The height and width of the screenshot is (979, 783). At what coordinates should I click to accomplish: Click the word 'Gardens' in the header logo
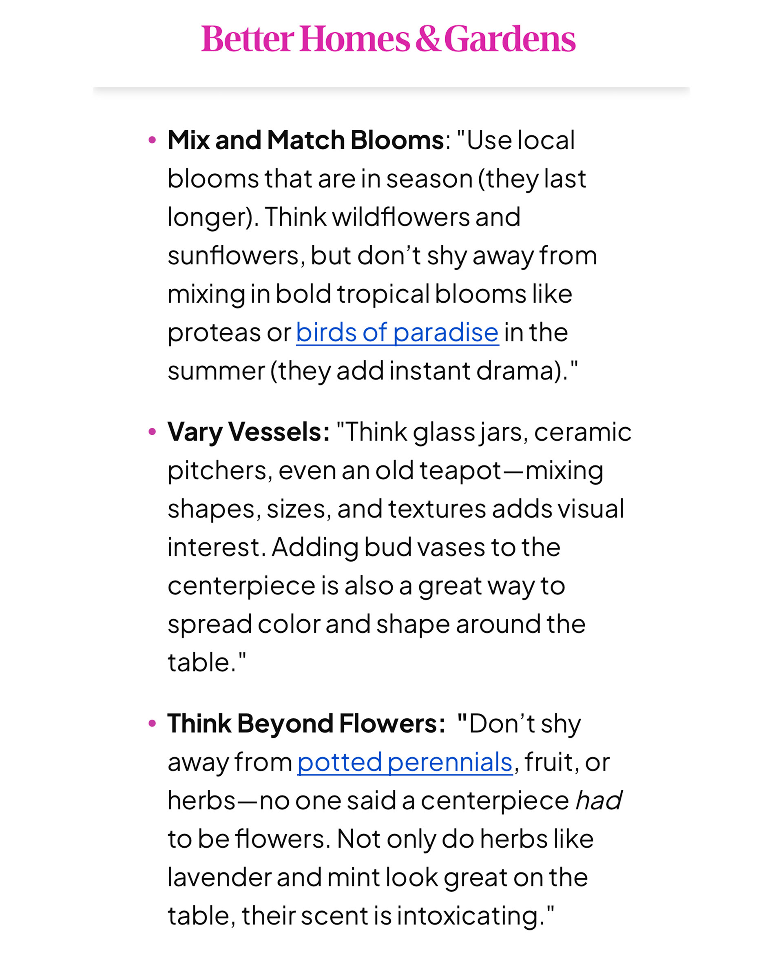510,39
